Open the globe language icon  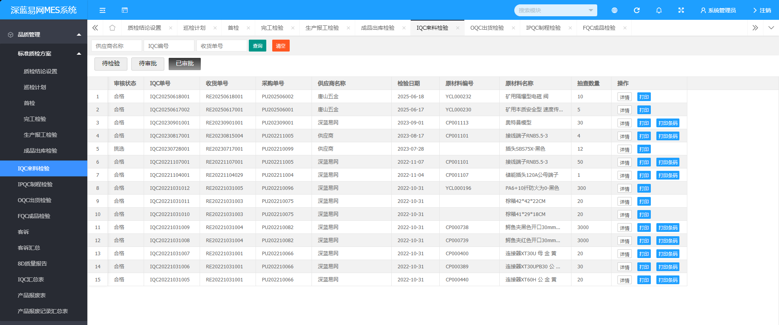[614, 10]
